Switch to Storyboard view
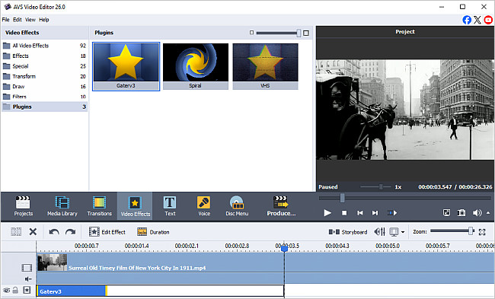The width and height of the screenshot is (495, 299). (x=348, y=232)
